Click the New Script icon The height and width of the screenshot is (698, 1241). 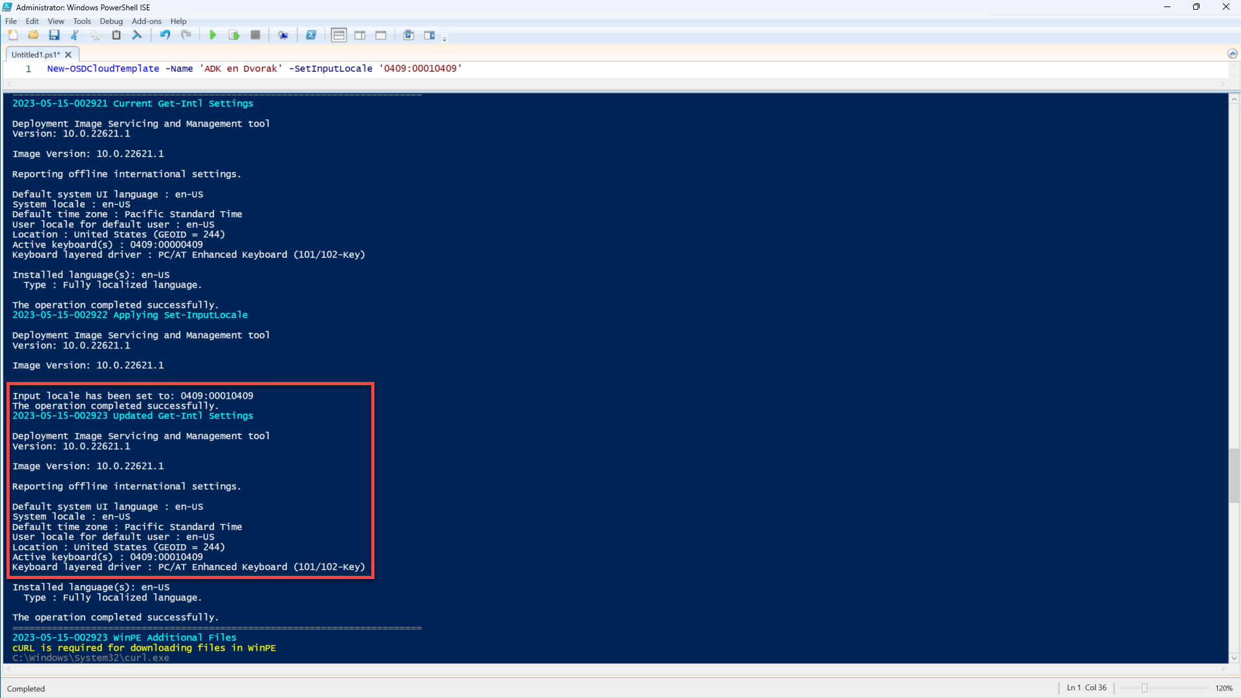[13, 36]
